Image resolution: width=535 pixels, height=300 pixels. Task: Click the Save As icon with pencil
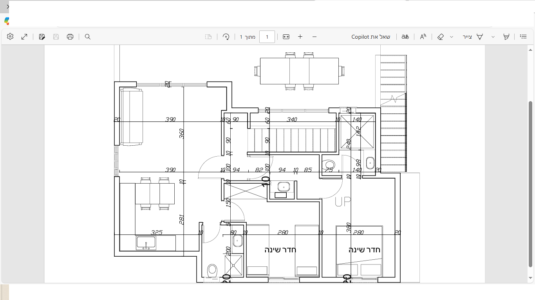click(x=42, y=37)
